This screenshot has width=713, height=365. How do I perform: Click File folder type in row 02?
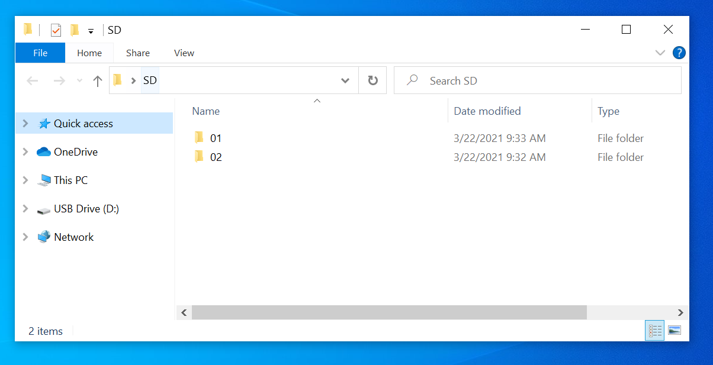click(x=621, y=157)
